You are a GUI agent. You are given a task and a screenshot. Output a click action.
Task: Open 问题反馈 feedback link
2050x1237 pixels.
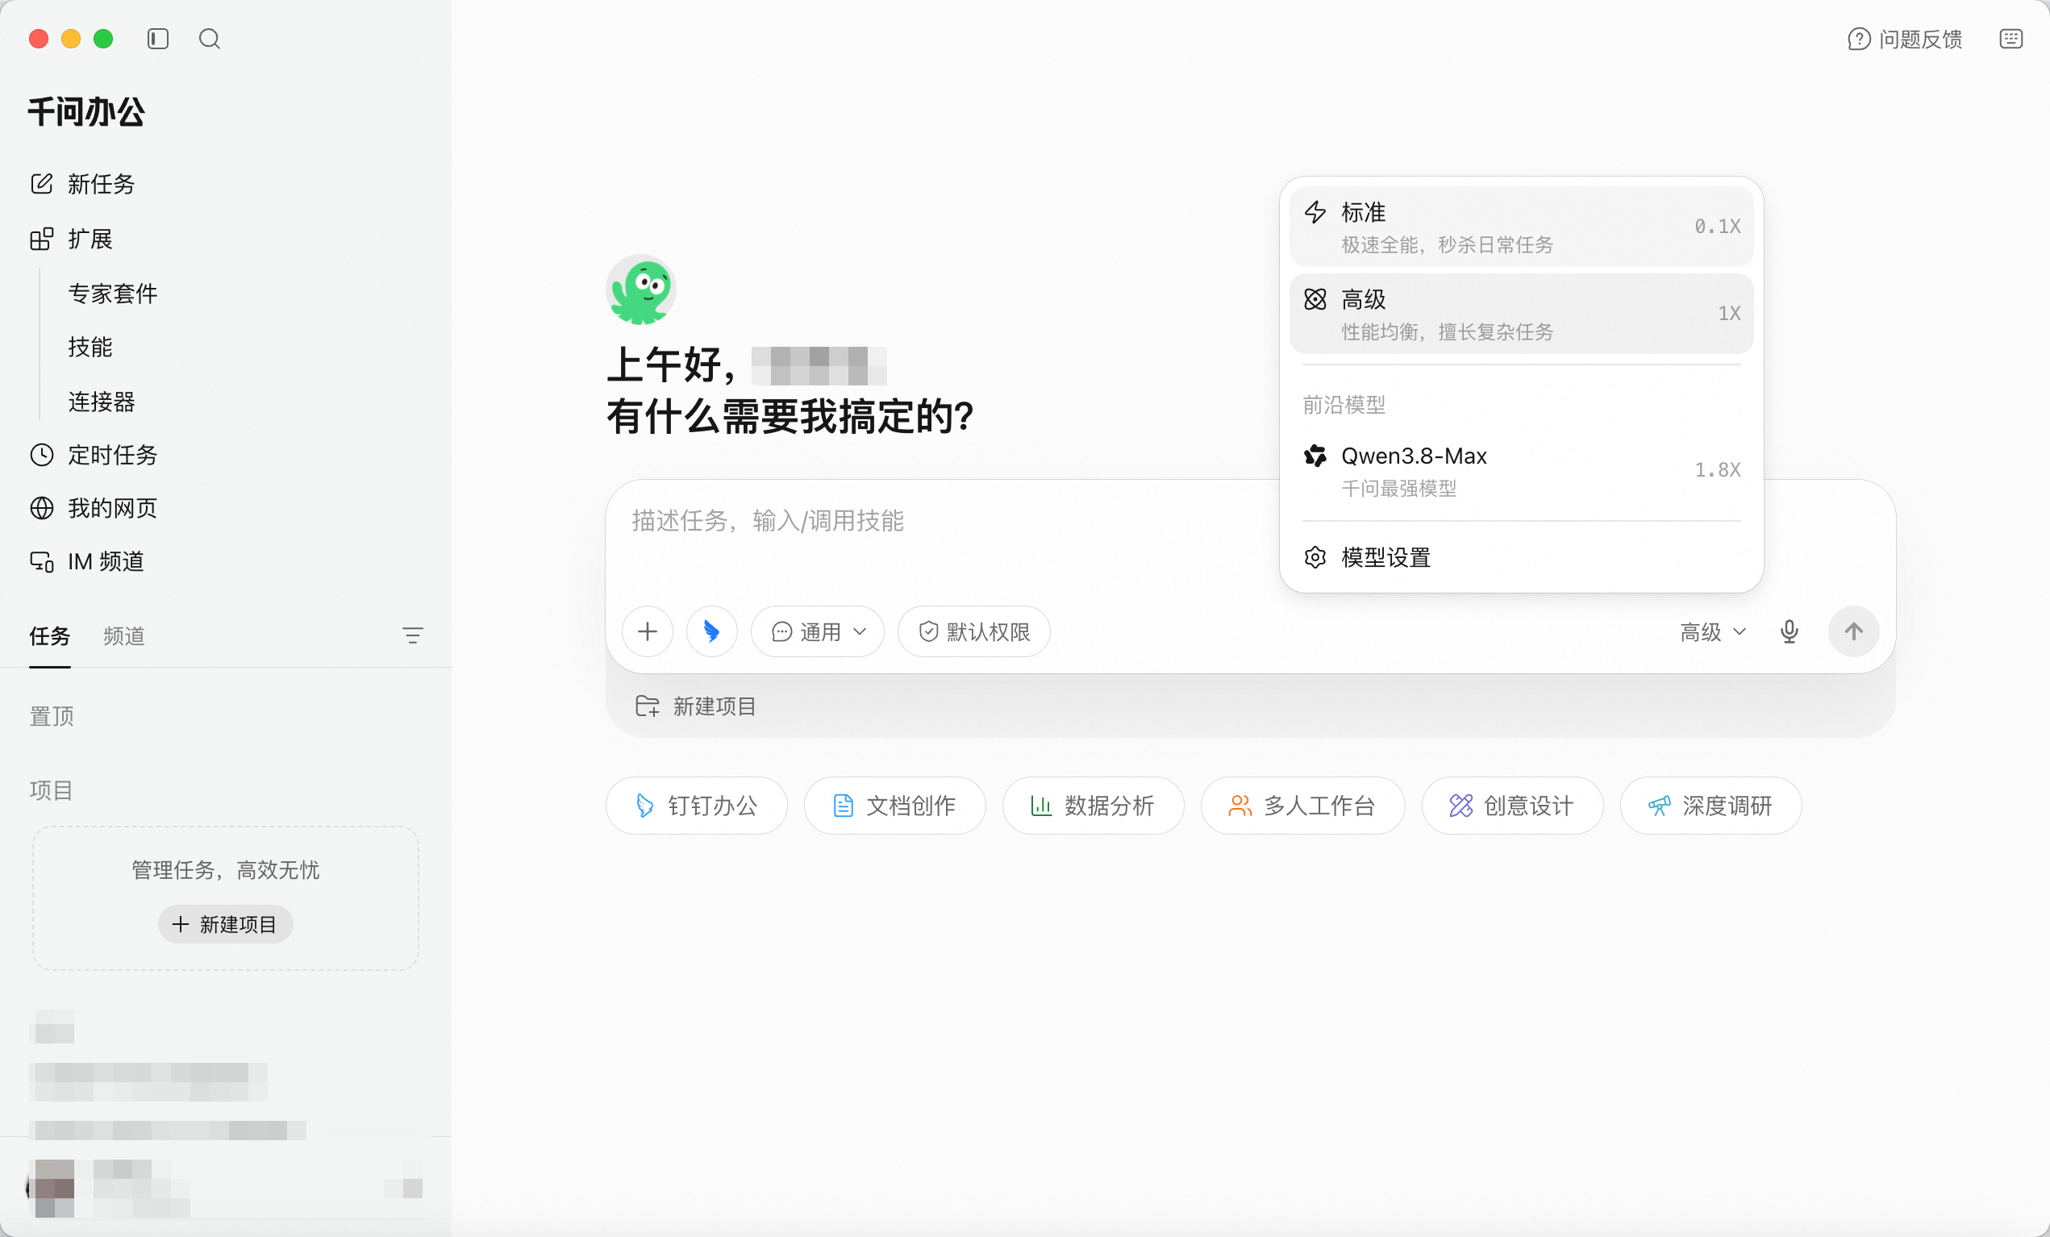(1905, 39)
